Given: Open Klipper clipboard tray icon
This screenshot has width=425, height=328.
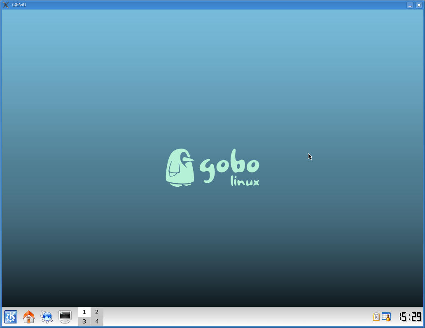Looking at the screenshot, I should (376, 317).
